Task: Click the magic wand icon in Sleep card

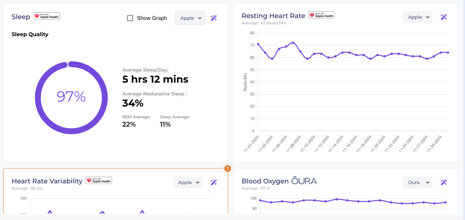Action: (x=214, y=18)
